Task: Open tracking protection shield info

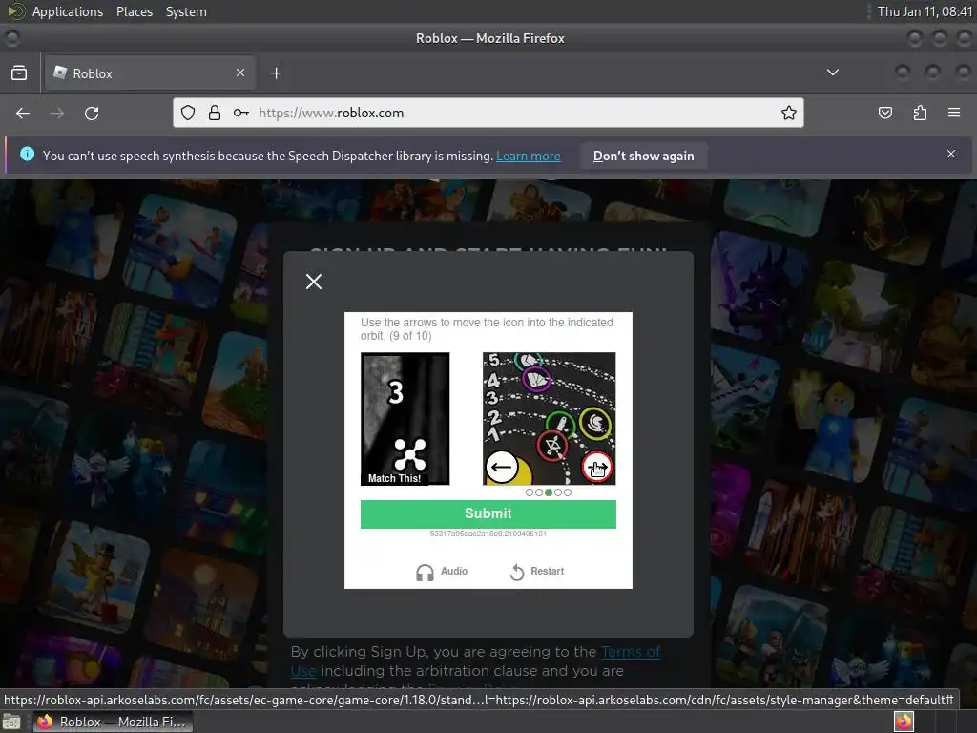Action: click(188, 113)
